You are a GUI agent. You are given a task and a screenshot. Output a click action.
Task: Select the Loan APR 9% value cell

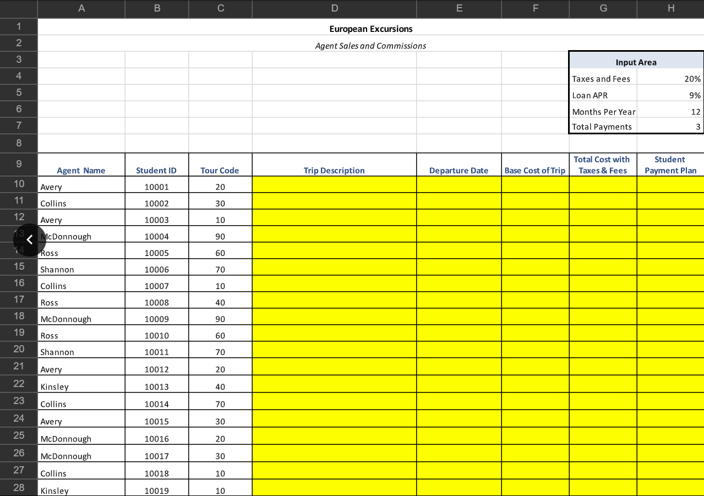(x=670, y=95)
